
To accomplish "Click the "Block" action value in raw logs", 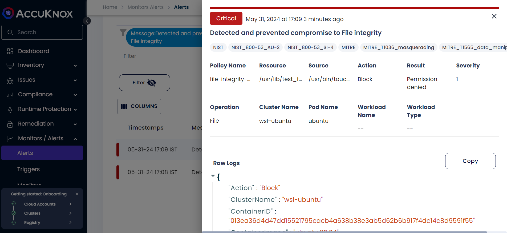I will point(270,188).
